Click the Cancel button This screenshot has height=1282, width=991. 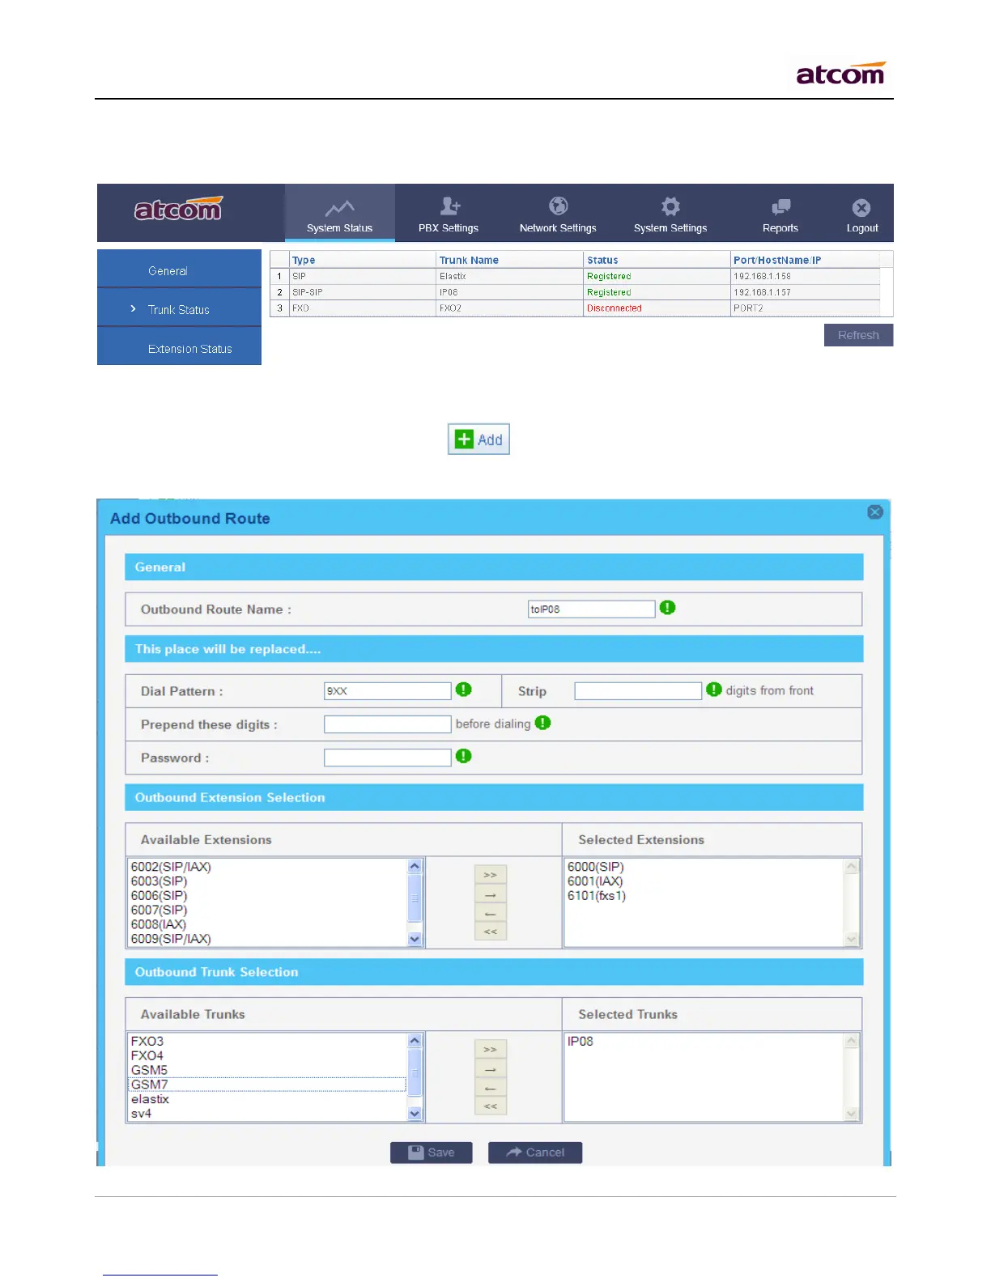535,1153
